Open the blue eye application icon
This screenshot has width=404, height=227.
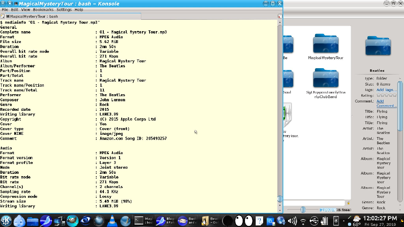click(x=86, y=221)
